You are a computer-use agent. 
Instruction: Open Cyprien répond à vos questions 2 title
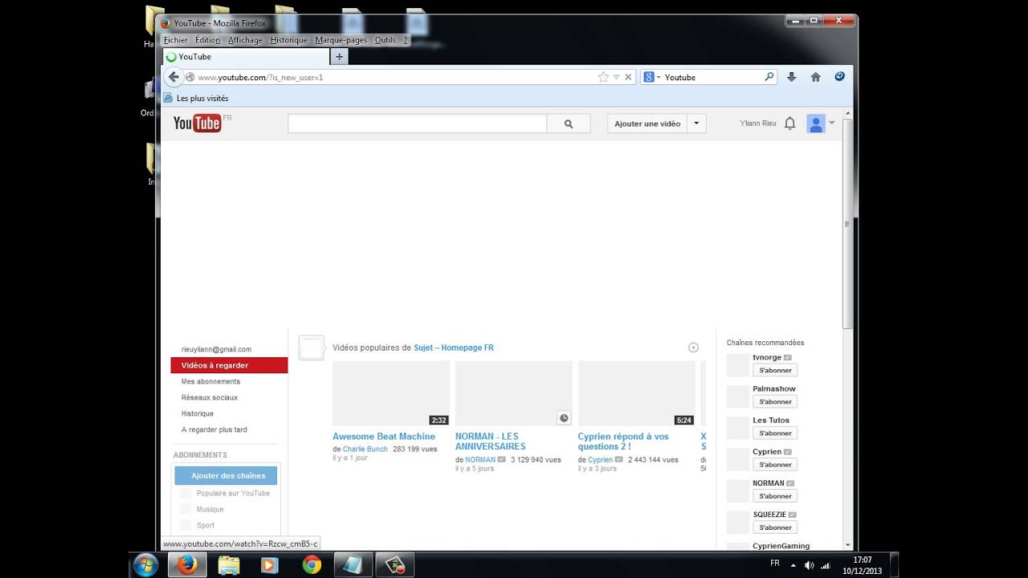point(623,442)
